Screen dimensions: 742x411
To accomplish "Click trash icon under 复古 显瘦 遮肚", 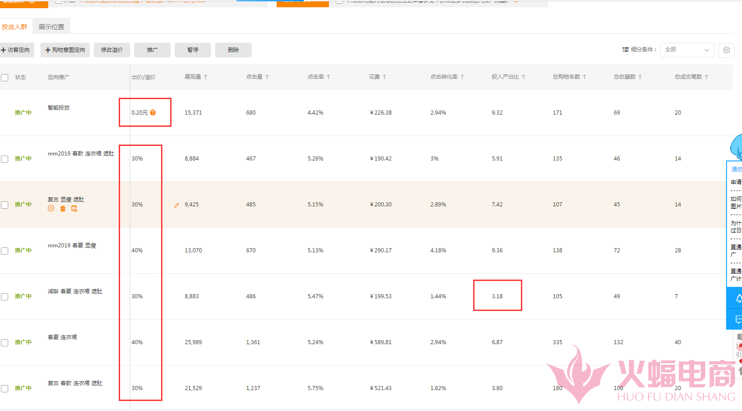I will 63,208.
